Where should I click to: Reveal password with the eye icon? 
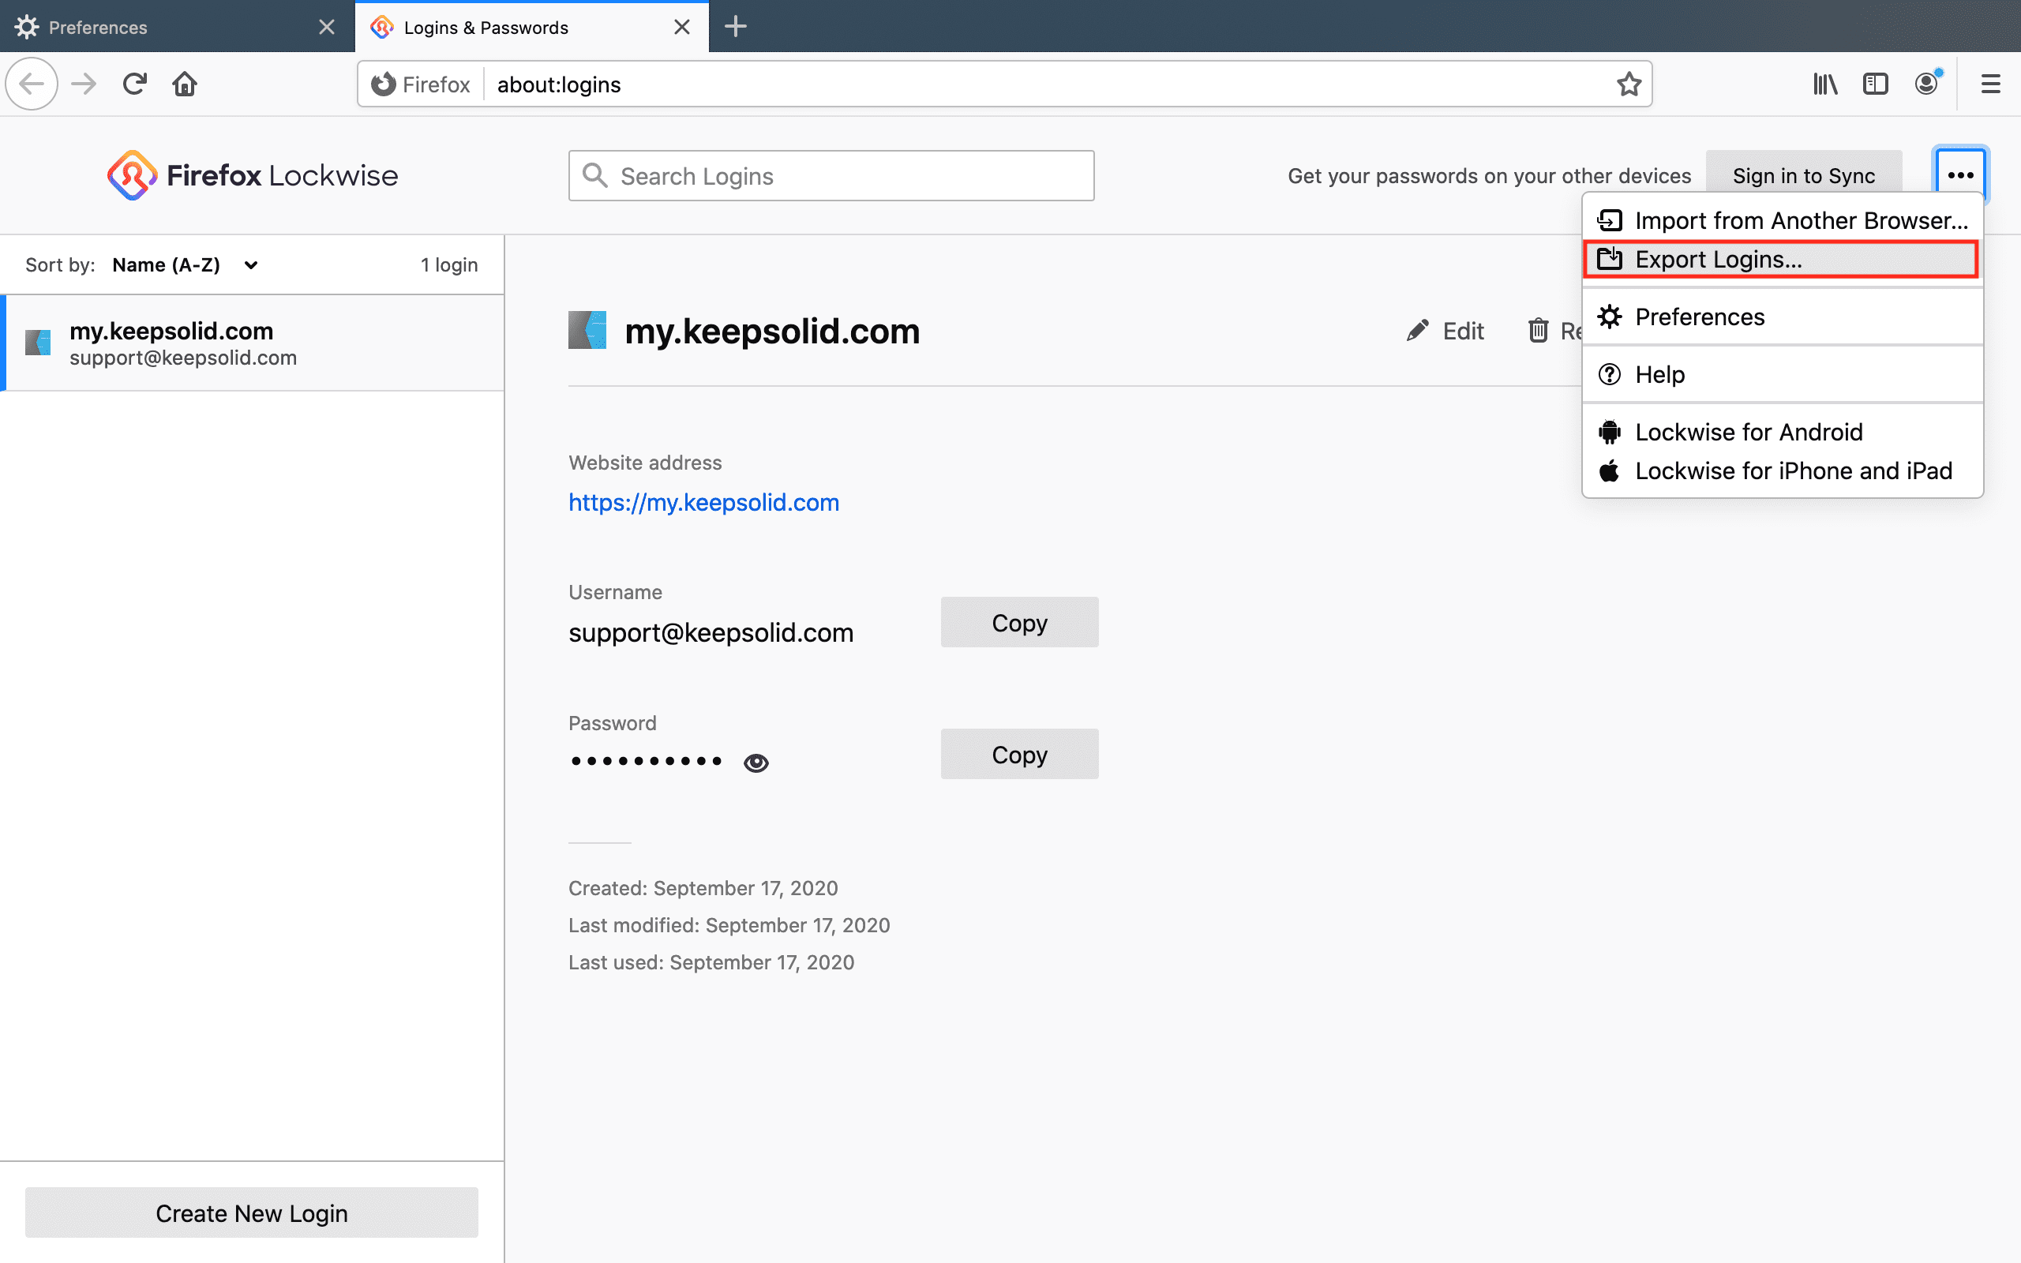756,762
